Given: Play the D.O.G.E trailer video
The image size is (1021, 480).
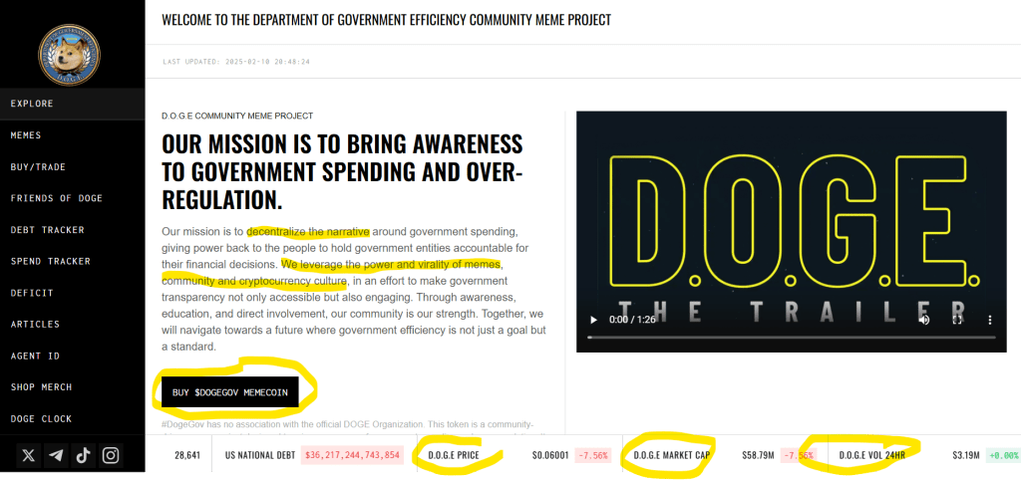Looking at the screenshot, I should pos(594,320).
